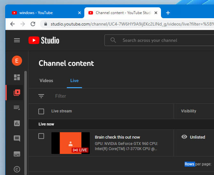Click the Unlisted visibility eye icon
This screenshot has height=175, width=214.
coord(184,137)
